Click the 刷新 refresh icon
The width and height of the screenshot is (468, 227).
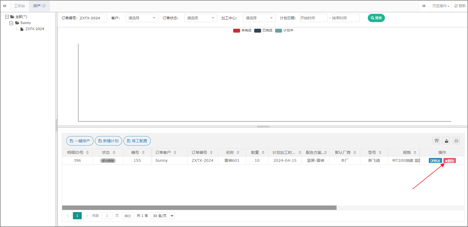(460, 6)
